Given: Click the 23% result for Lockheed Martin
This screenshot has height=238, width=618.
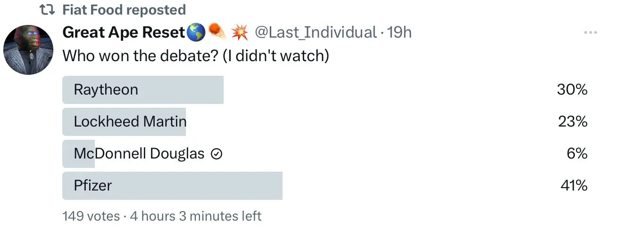Looking at the screenshot, I should [x=572, y=122].
